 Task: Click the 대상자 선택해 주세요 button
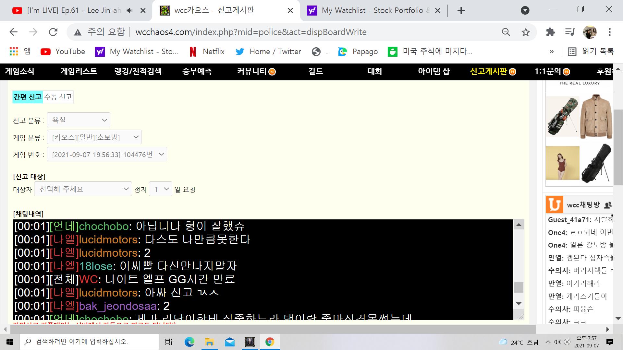coord(83,189)
